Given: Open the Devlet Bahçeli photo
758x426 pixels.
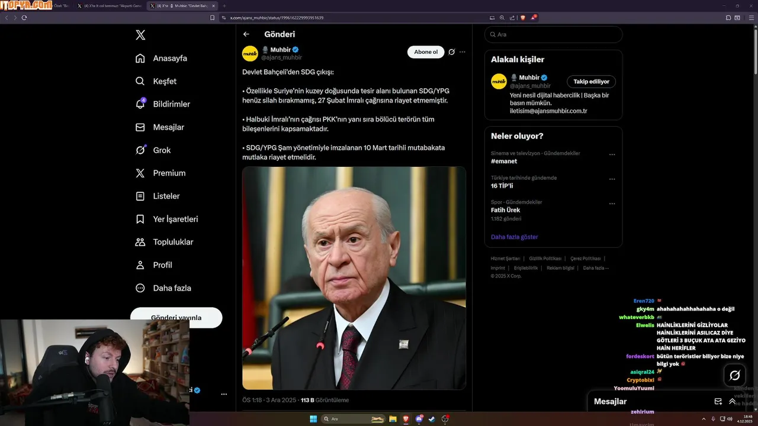Looking at the screenshot, I should point(354,278).
